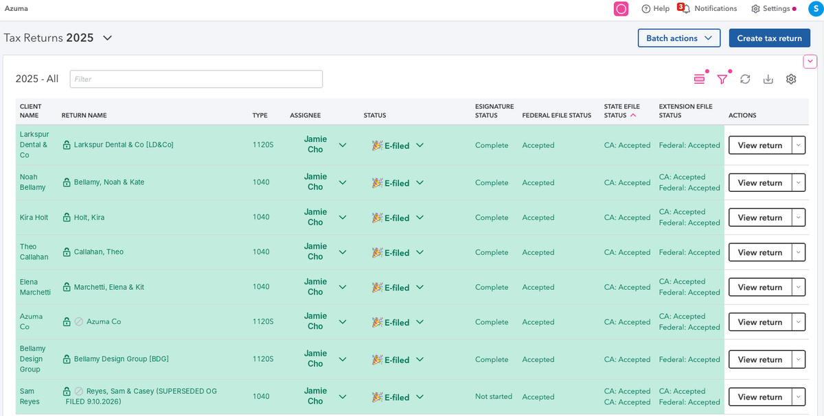Expand status dropdown for Bellamy Design Group
Image resolution: width=824 pixels, height=416 pixels.
coord(420,359)
